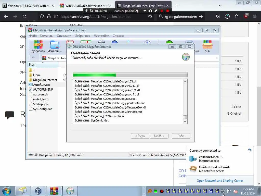Click the Извлечь (Extract) toolbar icon in WinRAR

point(55,46)
